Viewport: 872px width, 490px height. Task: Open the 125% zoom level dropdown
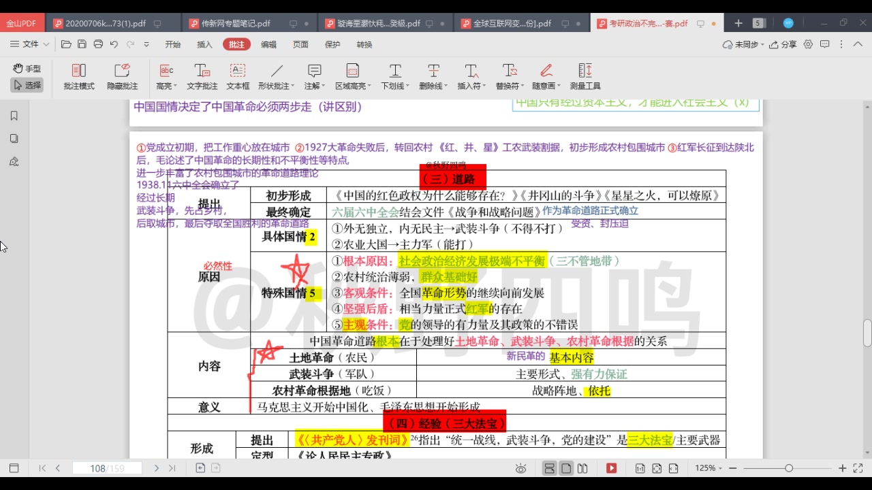(708, 468)
